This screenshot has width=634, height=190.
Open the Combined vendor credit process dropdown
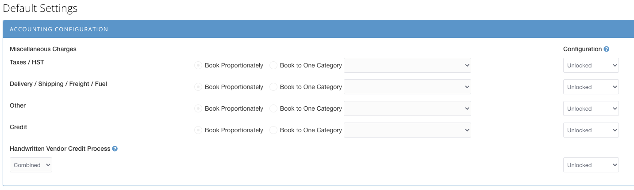click(31, 165)
